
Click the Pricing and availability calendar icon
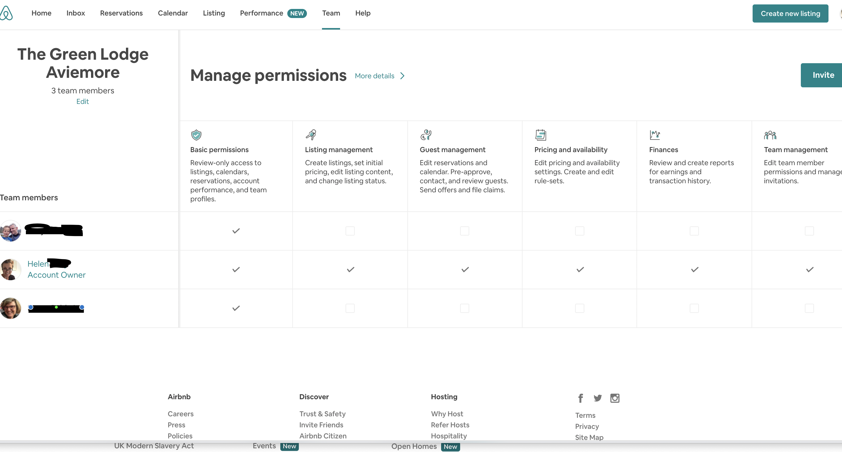point(541,134)
